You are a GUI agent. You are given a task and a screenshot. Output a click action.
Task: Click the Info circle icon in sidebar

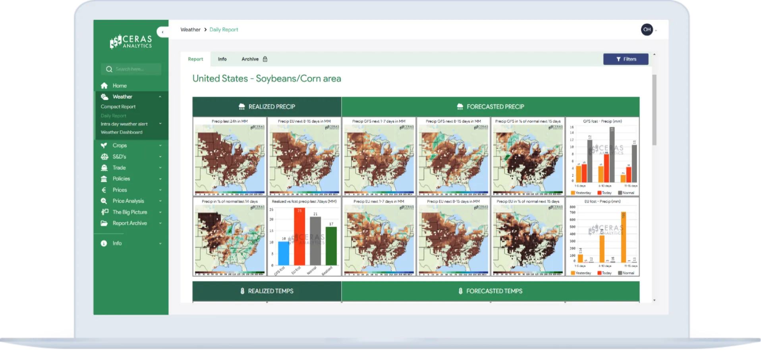click(x=104, y=243)
